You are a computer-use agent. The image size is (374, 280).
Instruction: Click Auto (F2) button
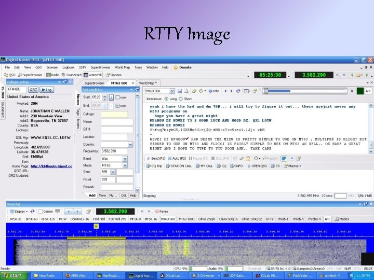pyautogui.click(x=177, y=158)
